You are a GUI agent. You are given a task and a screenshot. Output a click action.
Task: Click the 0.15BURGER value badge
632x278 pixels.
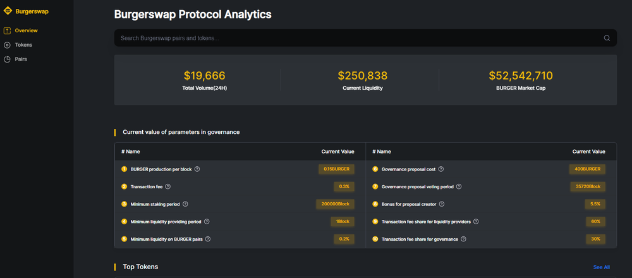[x=337, y=169]
